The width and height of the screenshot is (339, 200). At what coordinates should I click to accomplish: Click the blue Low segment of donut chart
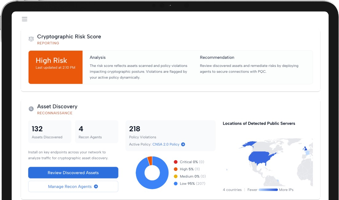pos(152,185)
